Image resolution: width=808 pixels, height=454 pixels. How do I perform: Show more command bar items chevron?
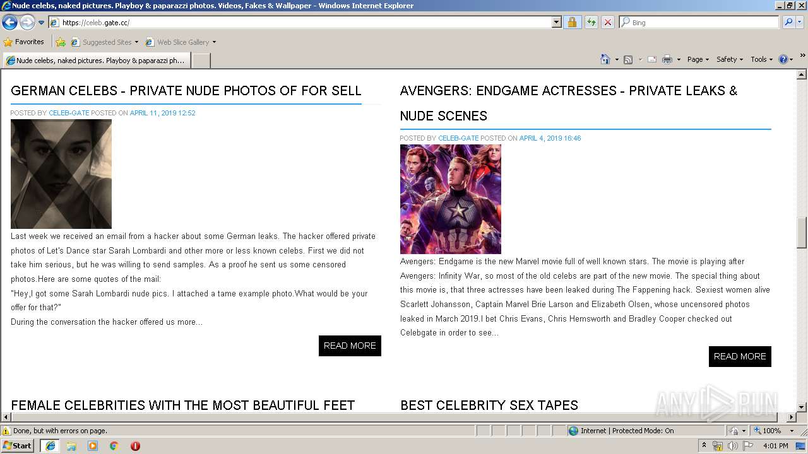[x=803, y=56]
